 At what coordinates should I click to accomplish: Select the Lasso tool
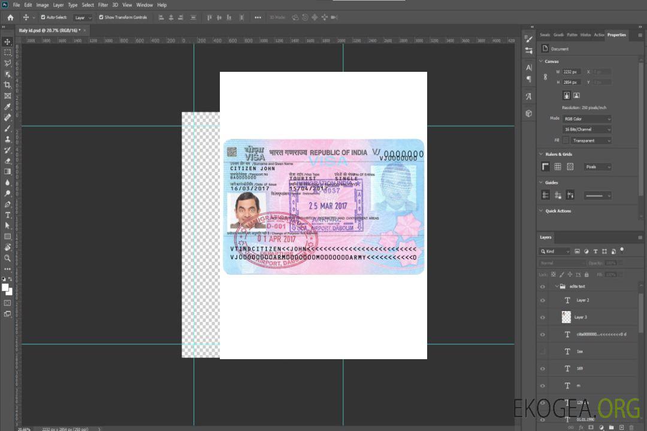click(7, 63)
